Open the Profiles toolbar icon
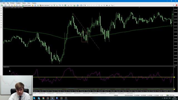The width and height of the screenshot is (178, 100). point(5,5)
